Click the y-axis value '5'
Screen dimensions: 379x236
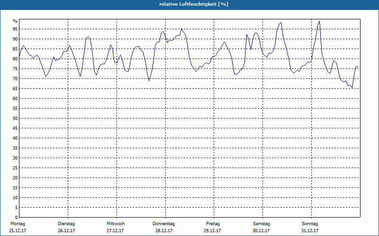point(17,207)
